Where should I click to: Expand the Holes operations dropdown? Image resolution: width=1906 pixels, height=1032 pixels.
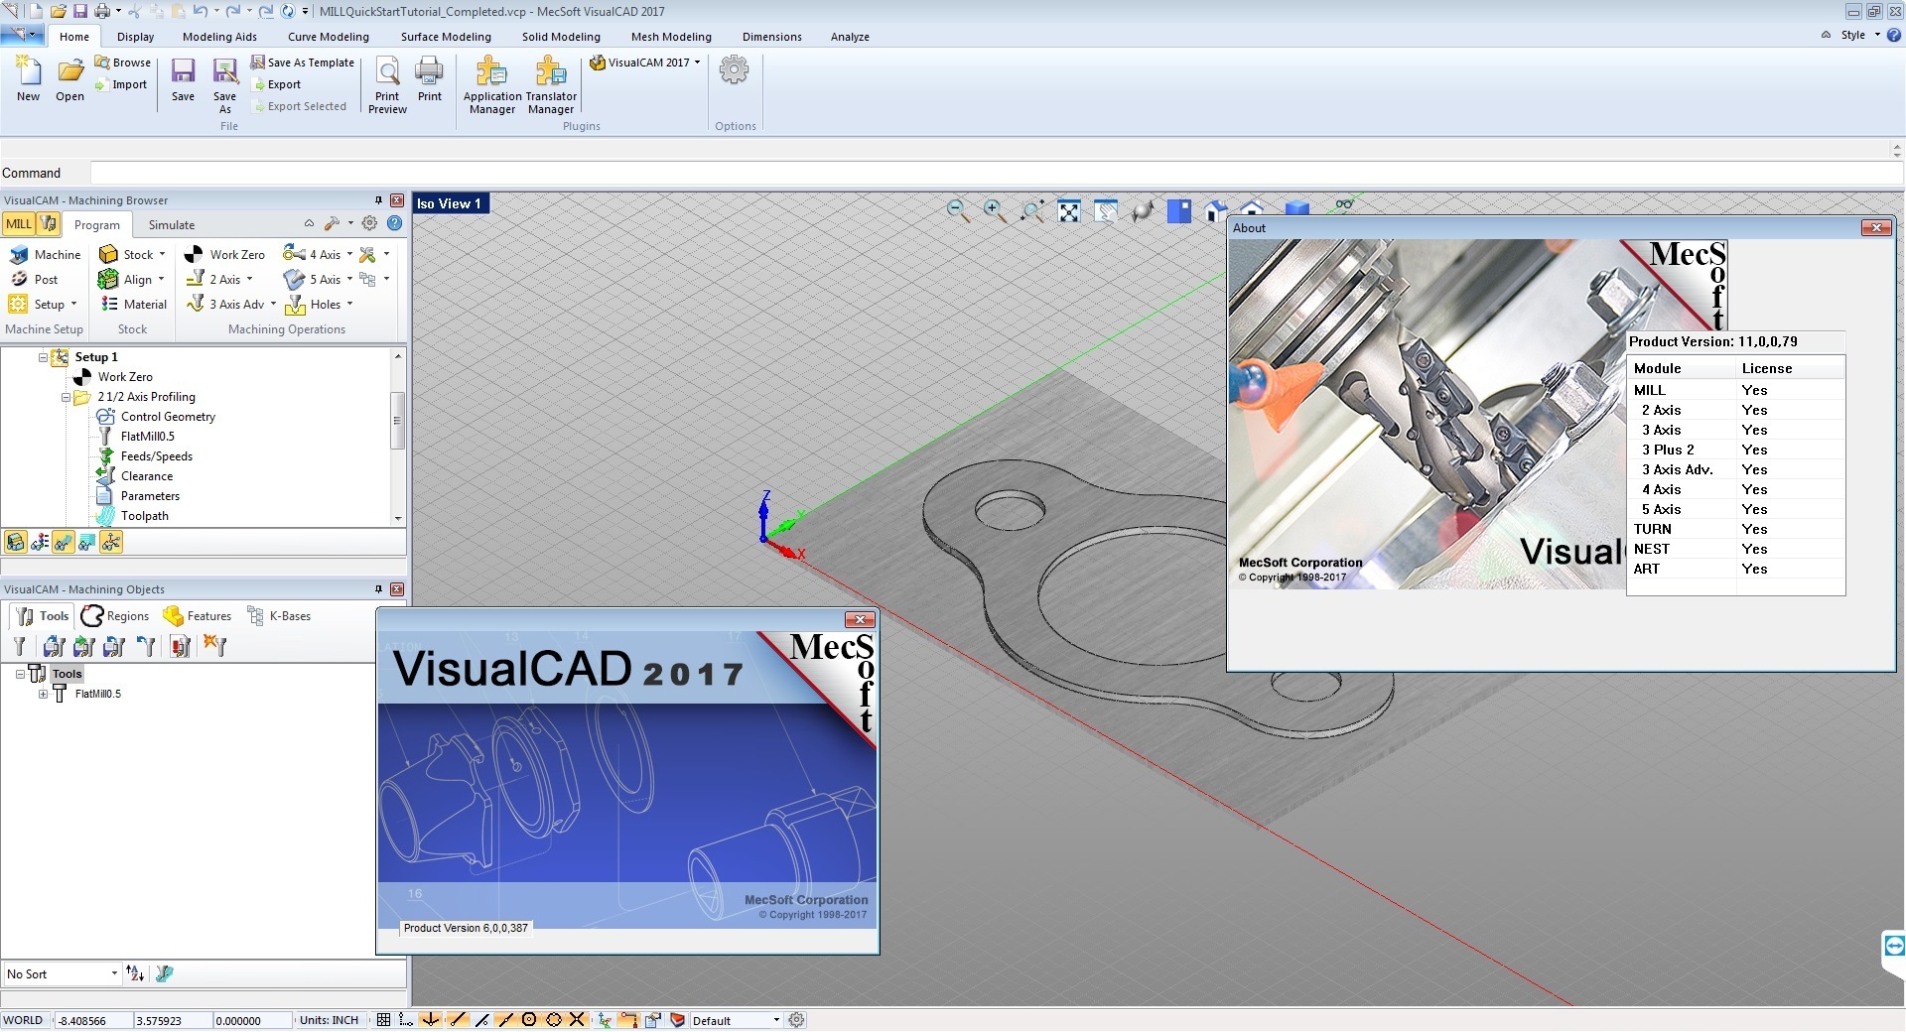point(349,305)
